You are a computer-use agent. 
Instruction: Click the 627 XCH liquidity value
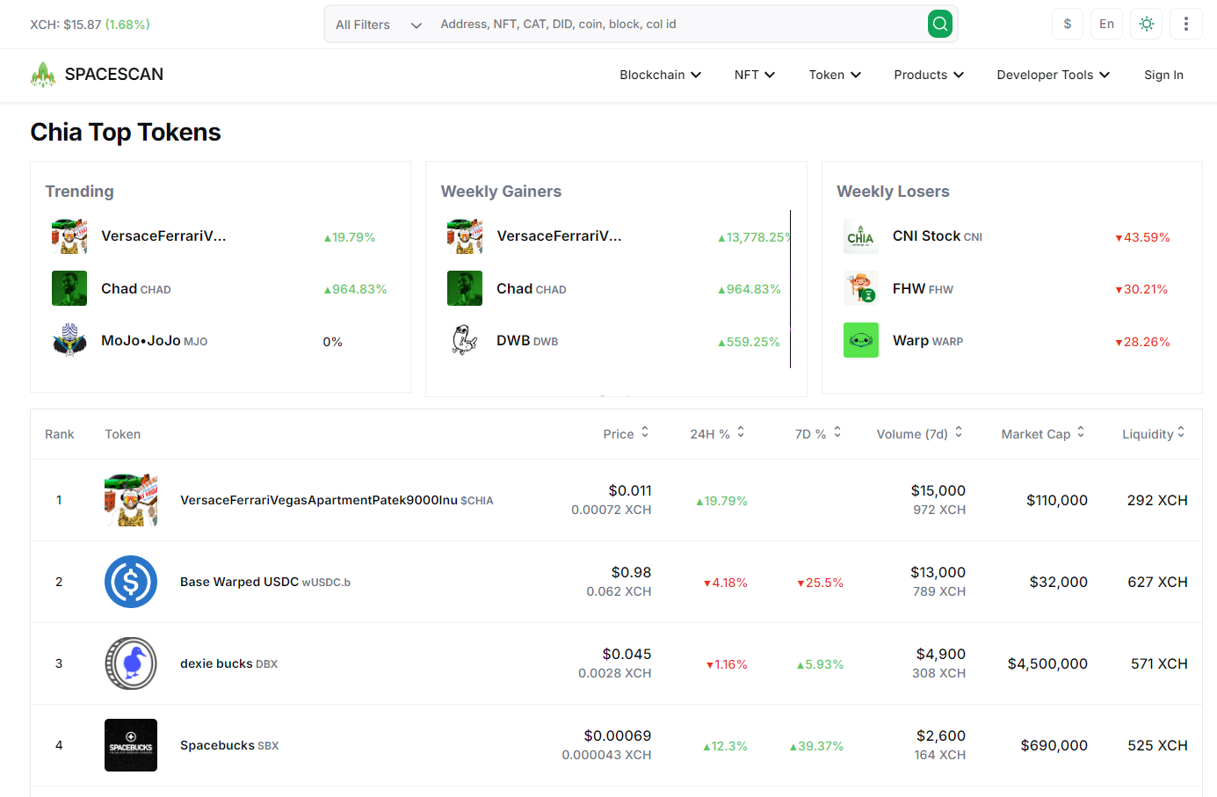(x=1157, y=582)
